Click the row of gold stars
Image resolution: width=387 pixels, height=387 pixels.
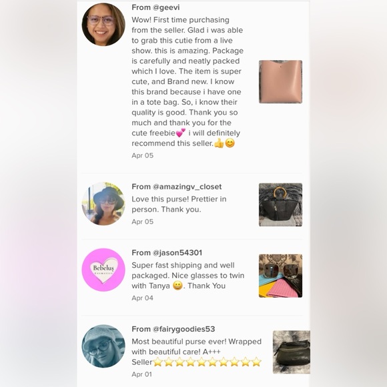click(207, 362)
